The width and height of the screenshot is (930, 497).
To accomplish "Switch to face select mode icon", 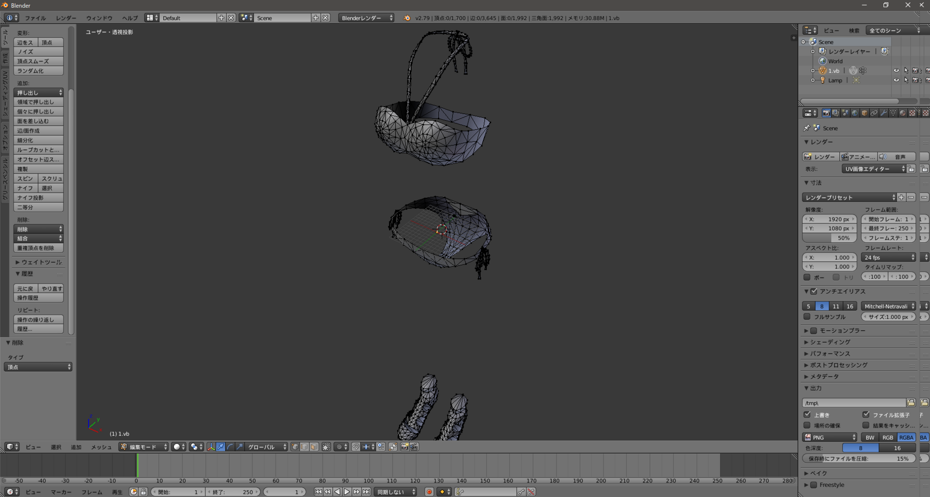I will point(314,447).
